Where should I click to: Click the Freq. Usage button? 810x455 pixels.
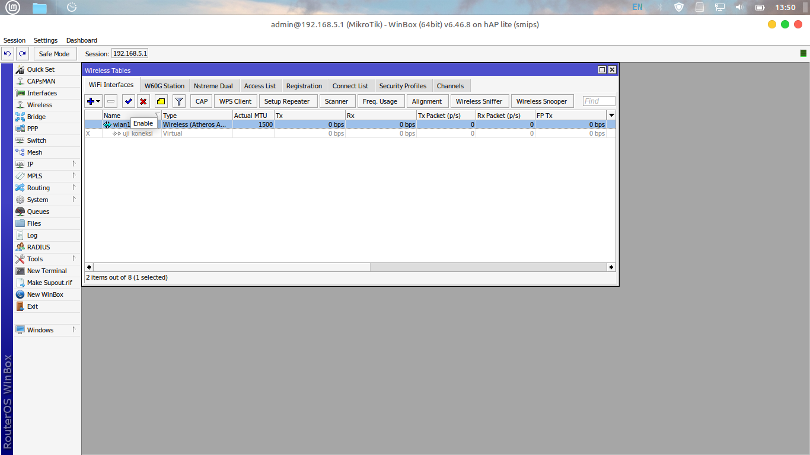[380, 101]
